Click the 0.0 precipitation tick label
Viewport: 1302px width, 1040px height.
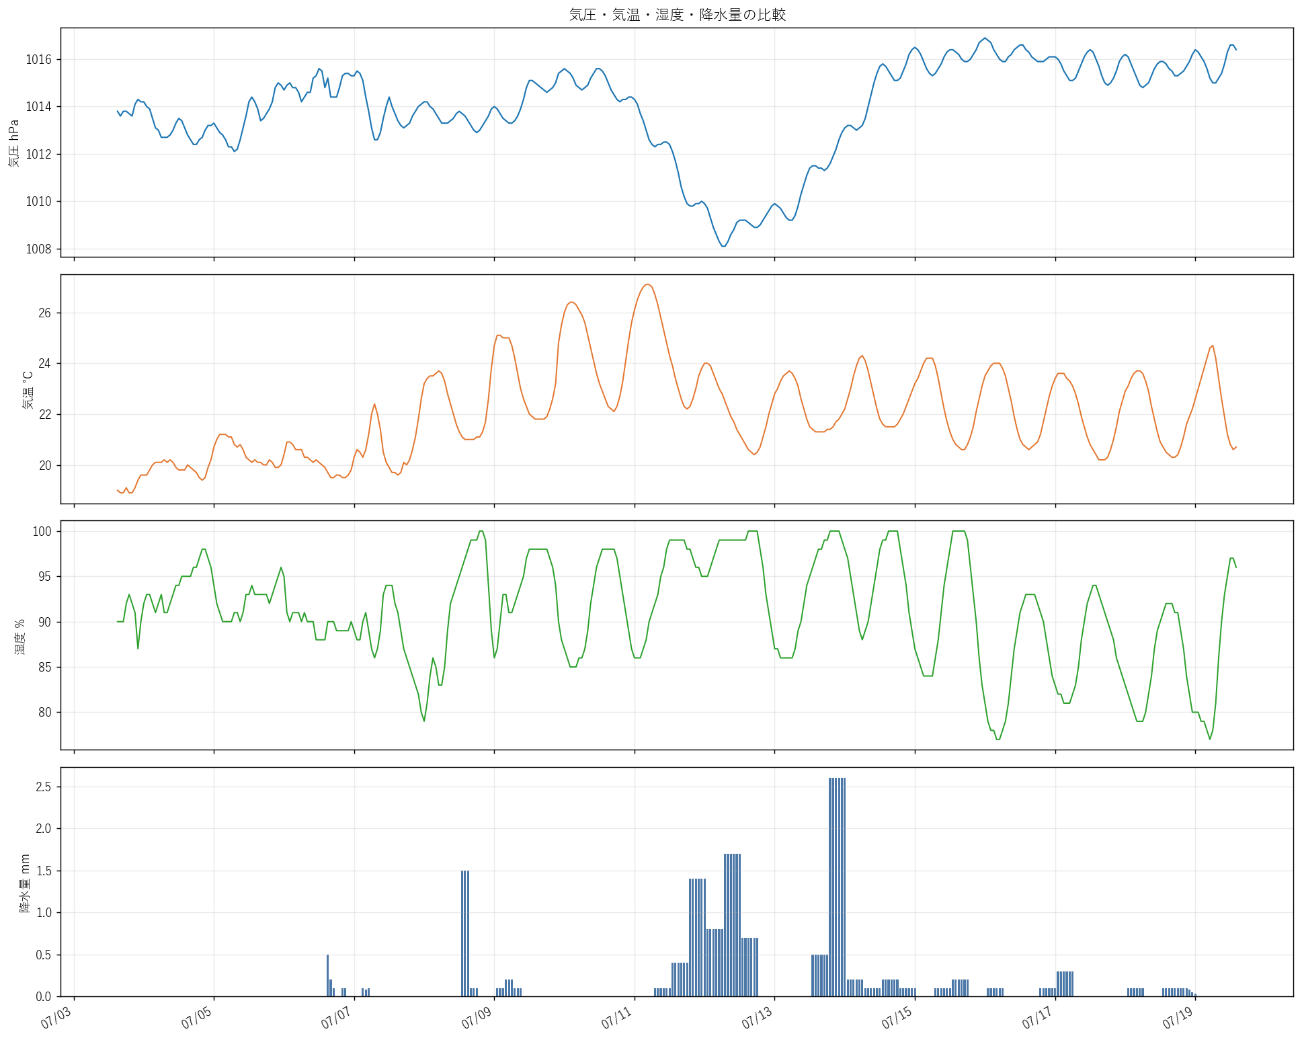[44, 997]
